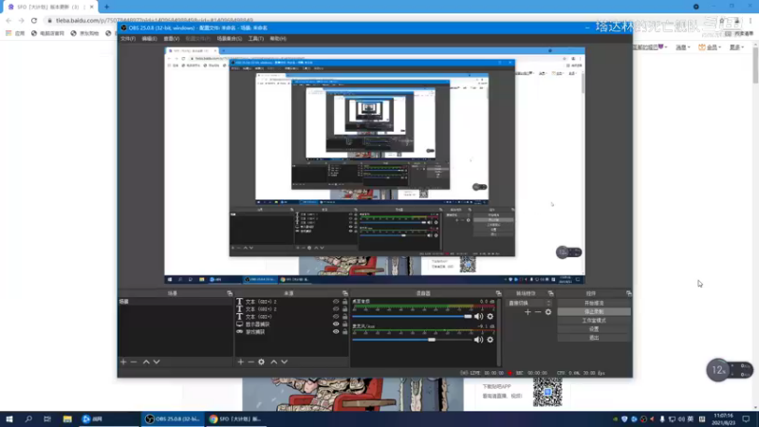Toggle Studio Mode (工作室模式)
Viewport: 759px width, 427px height.
coord(594,321)
